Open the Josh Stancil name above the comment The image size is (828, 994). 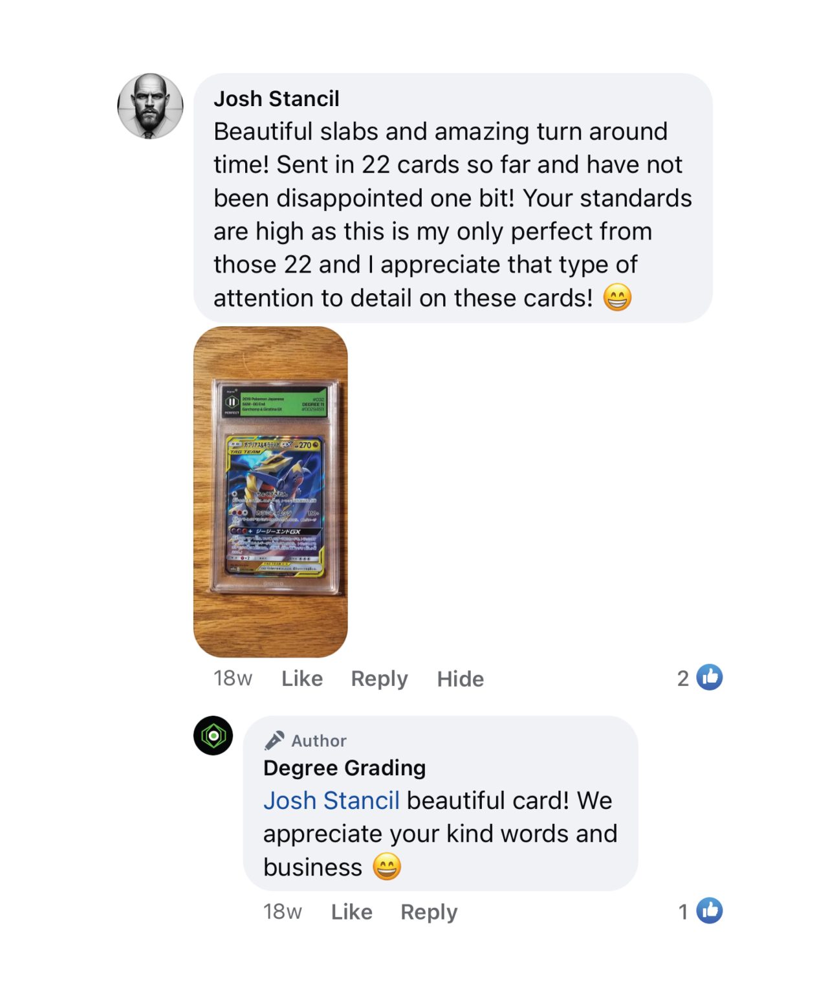click(277, 98)
